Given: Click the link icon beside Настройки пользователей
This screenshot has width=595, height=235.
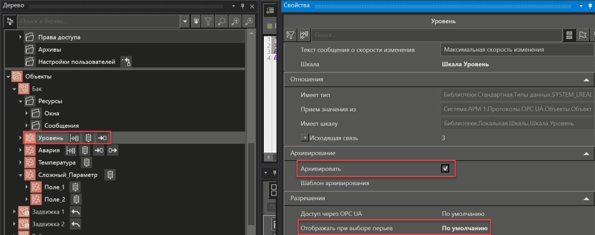Looking at the screenshot, I should point(127,62).
